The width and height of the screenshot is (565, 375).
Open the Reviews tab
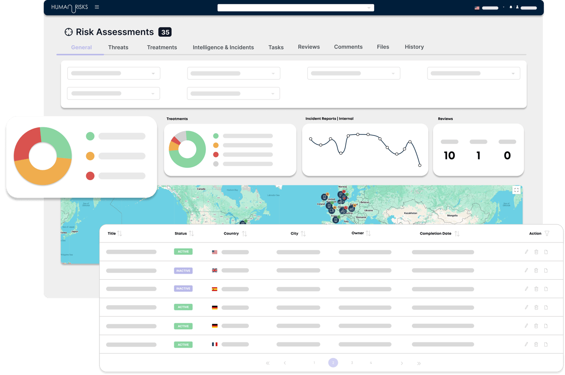[x=309, y=47]
